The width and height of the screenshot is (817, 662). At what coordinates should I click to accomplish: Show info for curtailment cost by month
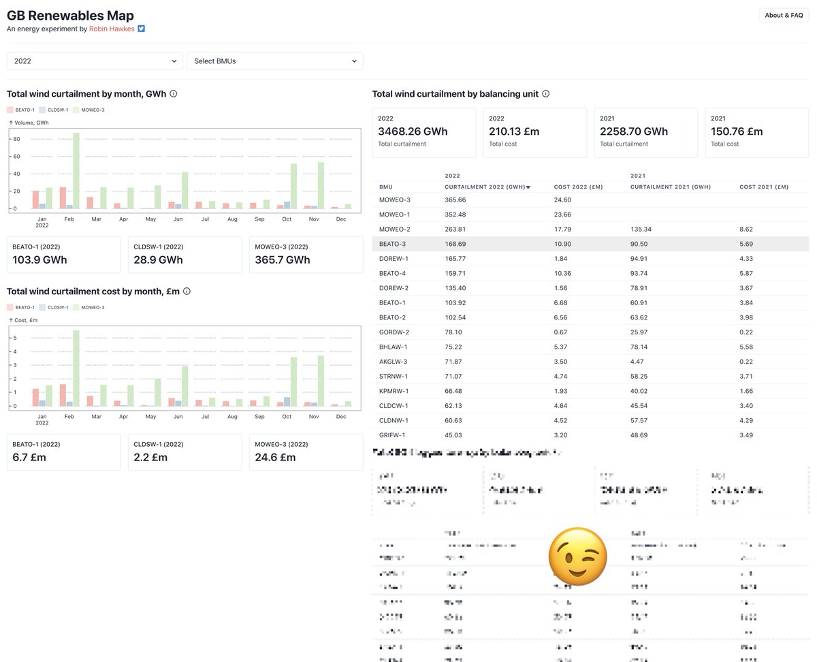pyautogui.click(x=187, y=291)
